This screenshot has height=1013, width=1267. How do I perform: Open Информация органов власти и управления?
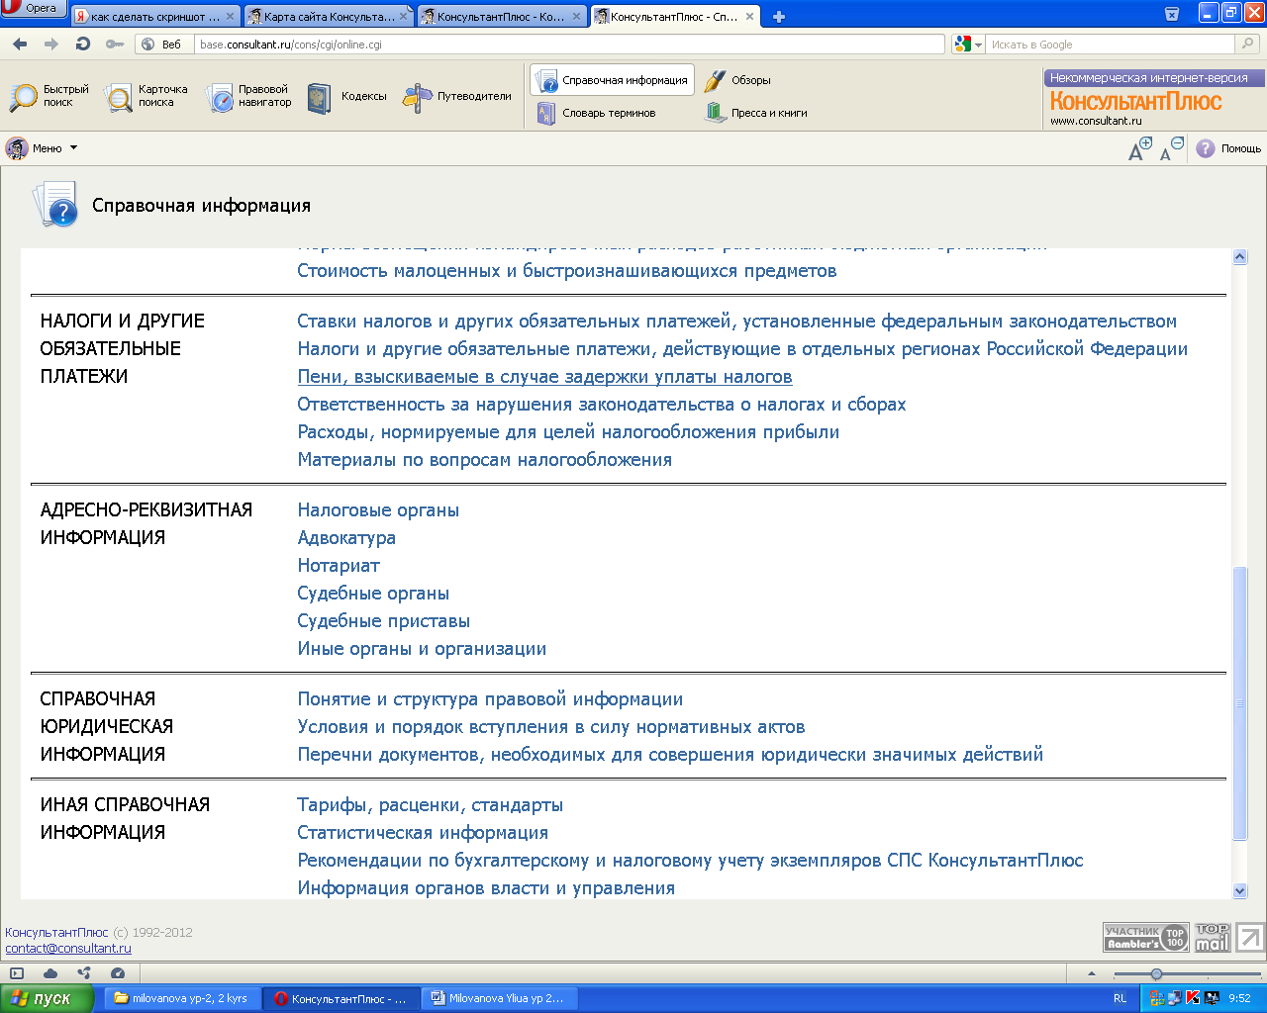(x=486, y=888)
